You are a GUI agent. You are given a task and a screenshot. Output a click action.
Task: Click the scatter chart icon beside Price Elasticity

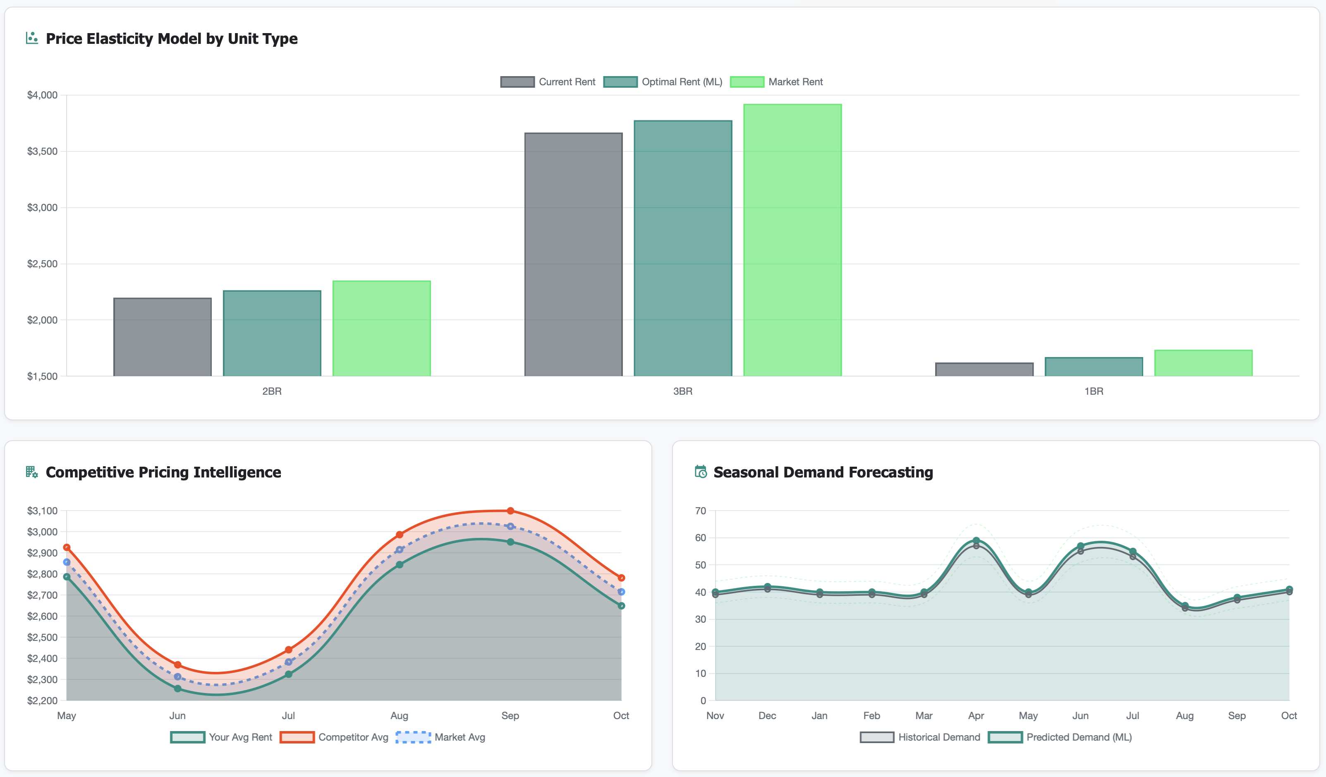pos(31,38)
